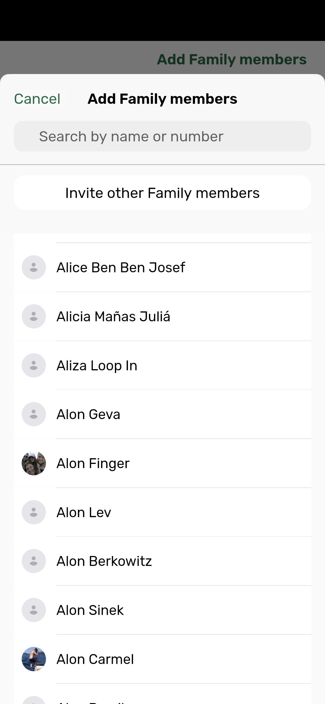Tap Alon Berkowitz avatar placeholder
The height and width of the screenshot is (704, 325).
34,561
